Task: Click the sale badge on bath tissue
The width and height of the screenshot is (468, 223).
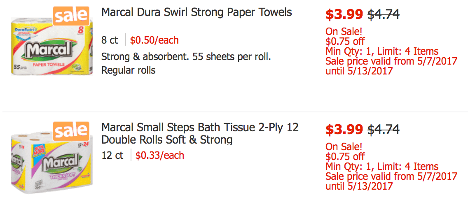Action: point(71,131)
